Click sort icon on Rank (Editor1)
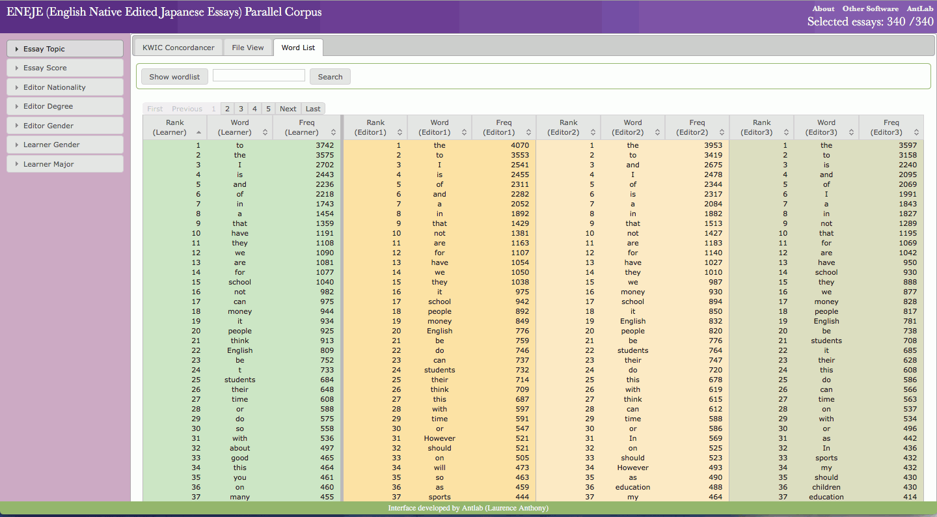The image size is (937, 517). [x=400, y=132]
